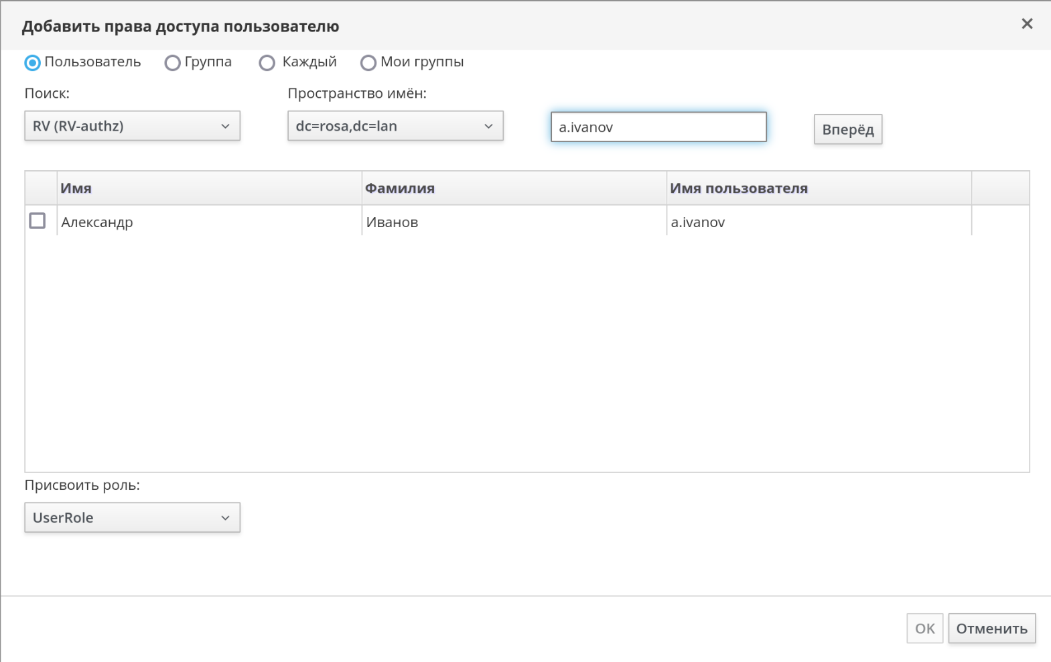Click the a.ivanov username cell in the table
The width and height of the screenshot is (1051, 662).
(x=698, y=222)
